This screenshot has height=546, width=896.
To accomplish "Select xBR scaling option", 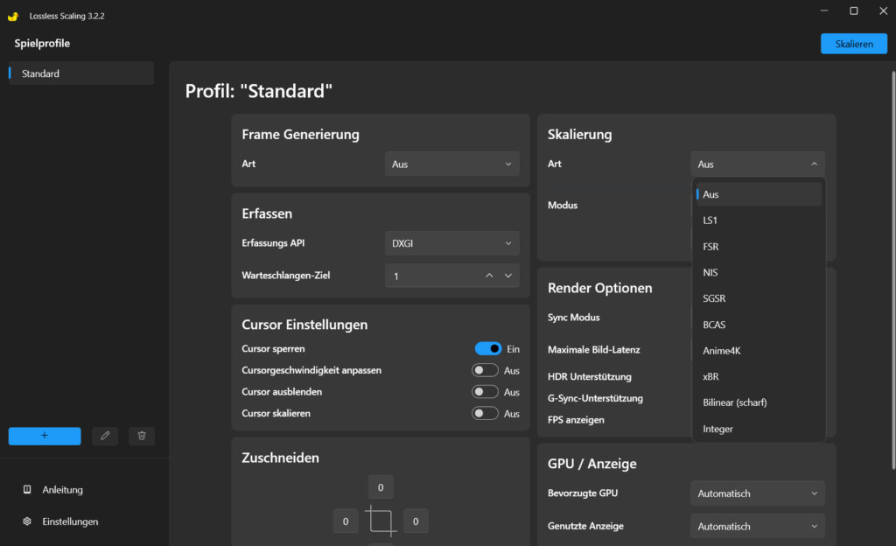I will coord(759,376).
